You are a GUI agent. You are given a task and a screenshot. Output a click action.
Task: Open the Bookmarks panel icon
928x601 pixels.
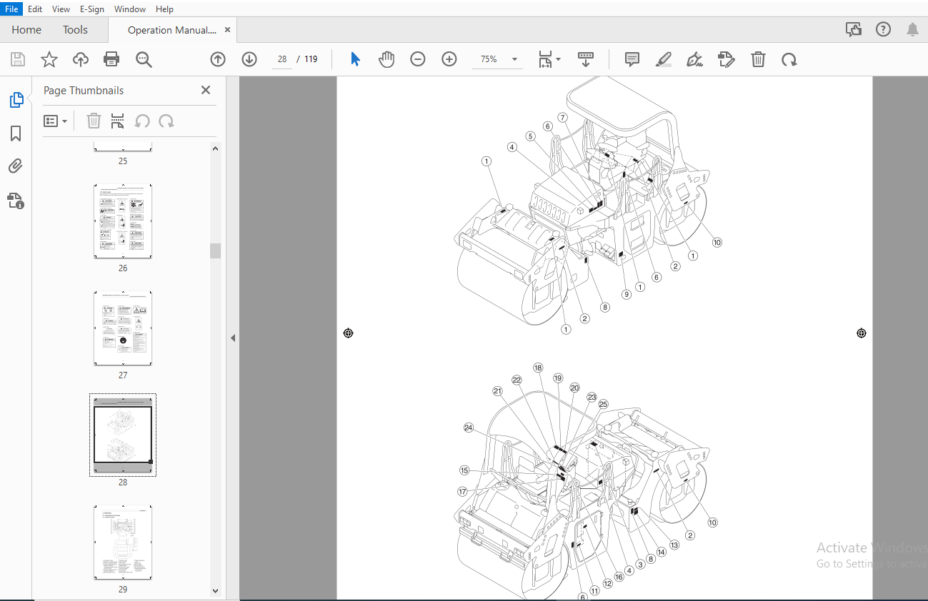tap(16, 133)
